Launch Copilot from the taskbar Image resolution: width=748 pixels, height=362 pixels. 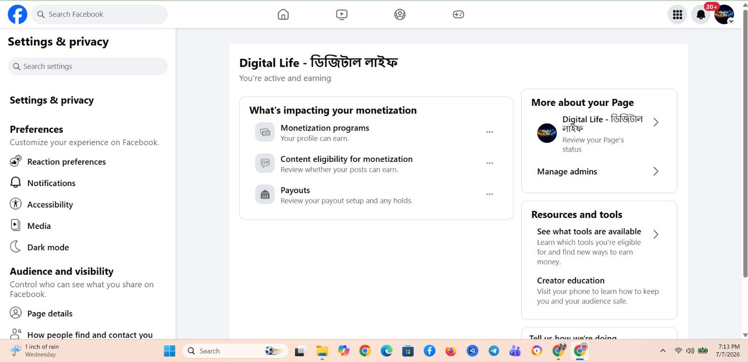tap(344, 351)
